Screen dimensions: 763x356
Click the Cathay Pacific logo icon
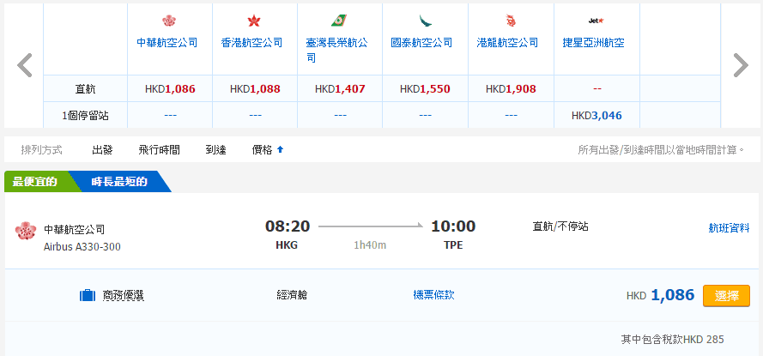pos(424,21)
